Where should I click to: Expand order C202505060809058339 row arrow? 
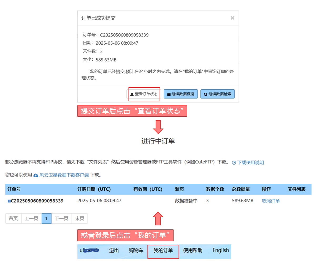pyautogui.click(x=9, y=201)
